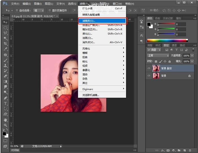
Task: Click the foreground color swatch in Color panel
Action: (149, 25)
